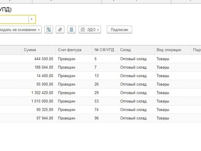Click Товары in the 186 044,00 row
This screenshot has width=201, height=151.
coord(163,68)
